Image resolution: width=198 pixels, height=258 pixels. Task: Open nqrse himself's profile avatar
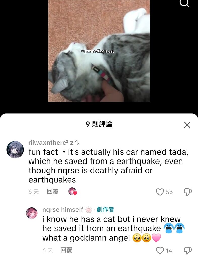pos(32,213)
